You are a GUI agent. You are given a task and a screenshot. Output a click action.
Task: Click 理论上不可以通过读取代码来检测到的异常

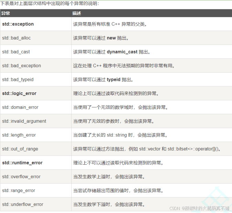point(118,163)
